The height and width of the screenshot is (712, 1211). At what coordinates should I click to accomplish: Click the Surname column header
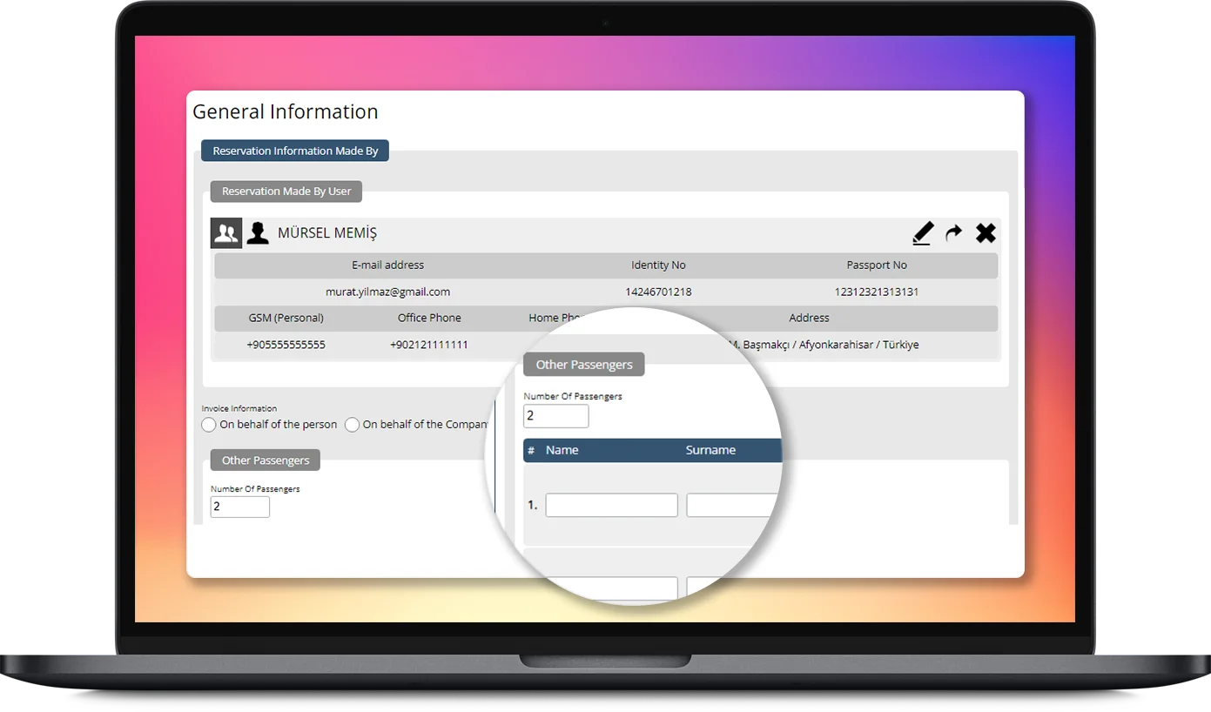710,450
